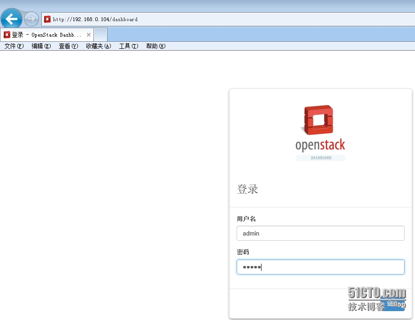Click the OpenStack favicon in the address bar

click(x=47, y=19)
